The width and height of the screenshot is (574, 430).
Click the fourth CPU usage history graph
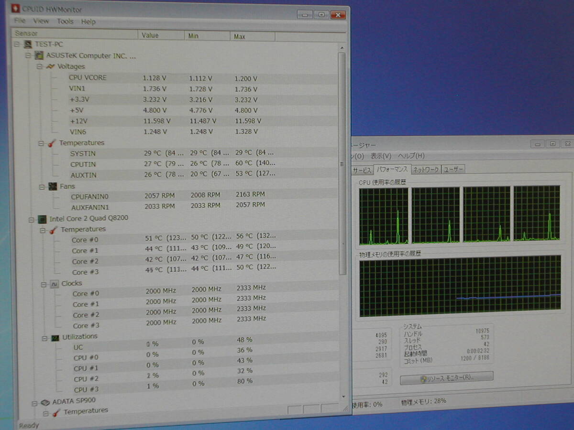[537, 213]
